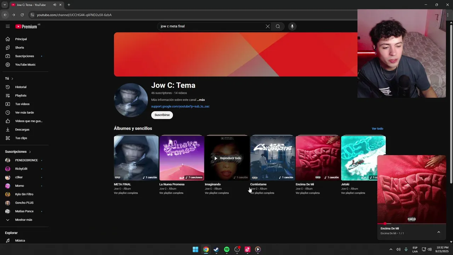Open the Matías Ponce channel
This screenshot has width=453, height=255.
point(24,211)
